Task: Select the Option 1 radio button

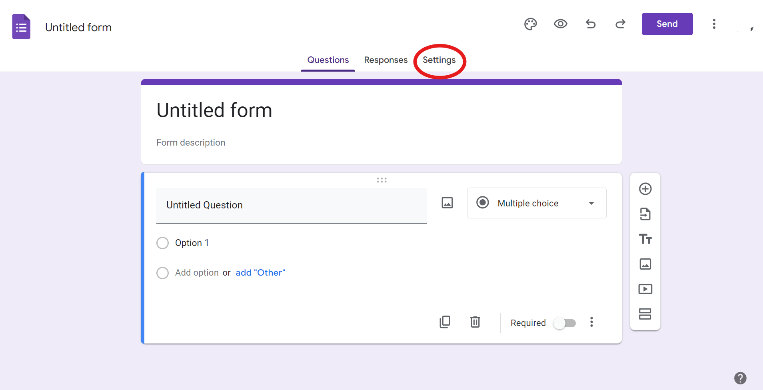Action: (x=162, y=243)
